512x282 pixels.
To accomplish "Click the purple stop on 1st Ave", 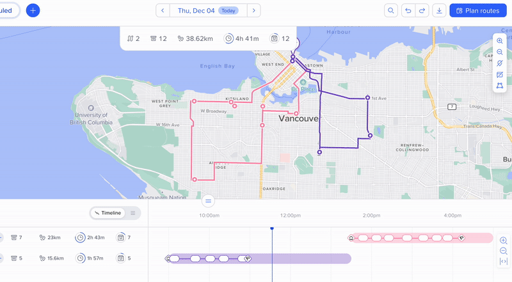I will [x=367, y=98].
